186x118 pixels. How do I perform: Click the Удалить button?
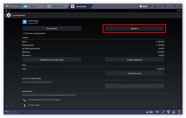pos(134,29)
